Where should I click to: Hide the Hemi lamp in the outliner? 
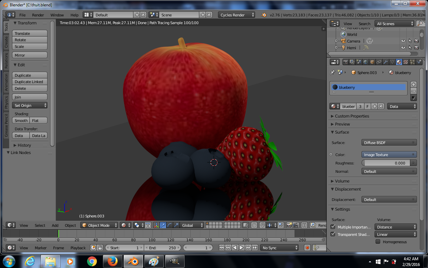click(x=403, y=48)
